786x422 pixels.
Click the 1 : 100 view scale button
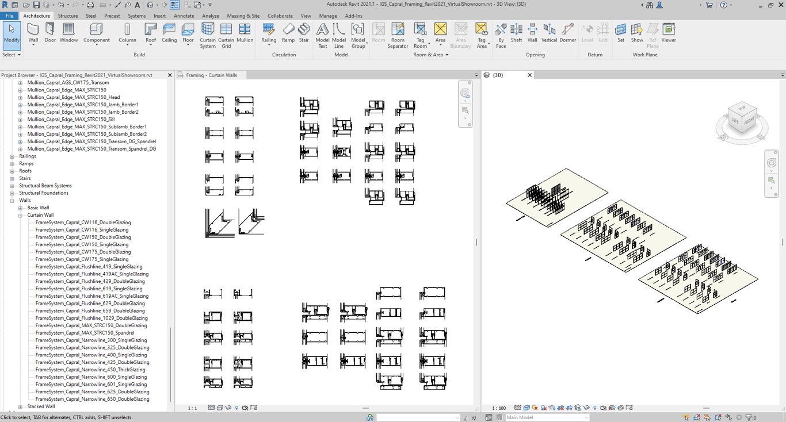(x=499, y=408)
